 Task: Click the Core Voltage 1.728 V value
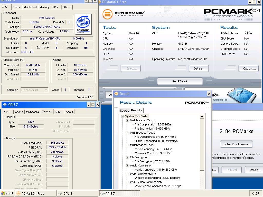[64, 31]
